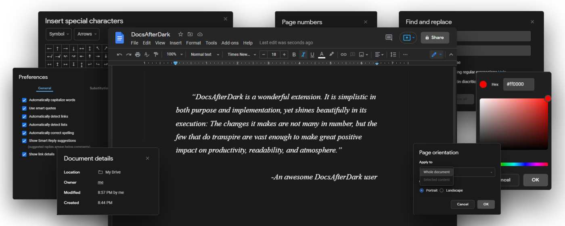Toggle bold formatting
This screenshot has height=226, width=565.
(x=294, y=54)
